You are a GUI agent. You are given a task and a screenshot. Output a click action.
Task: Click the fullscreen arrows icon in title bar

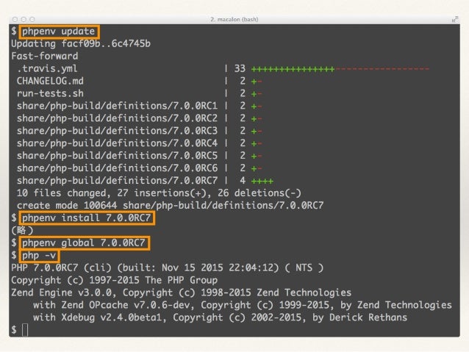tap(455, 19)
